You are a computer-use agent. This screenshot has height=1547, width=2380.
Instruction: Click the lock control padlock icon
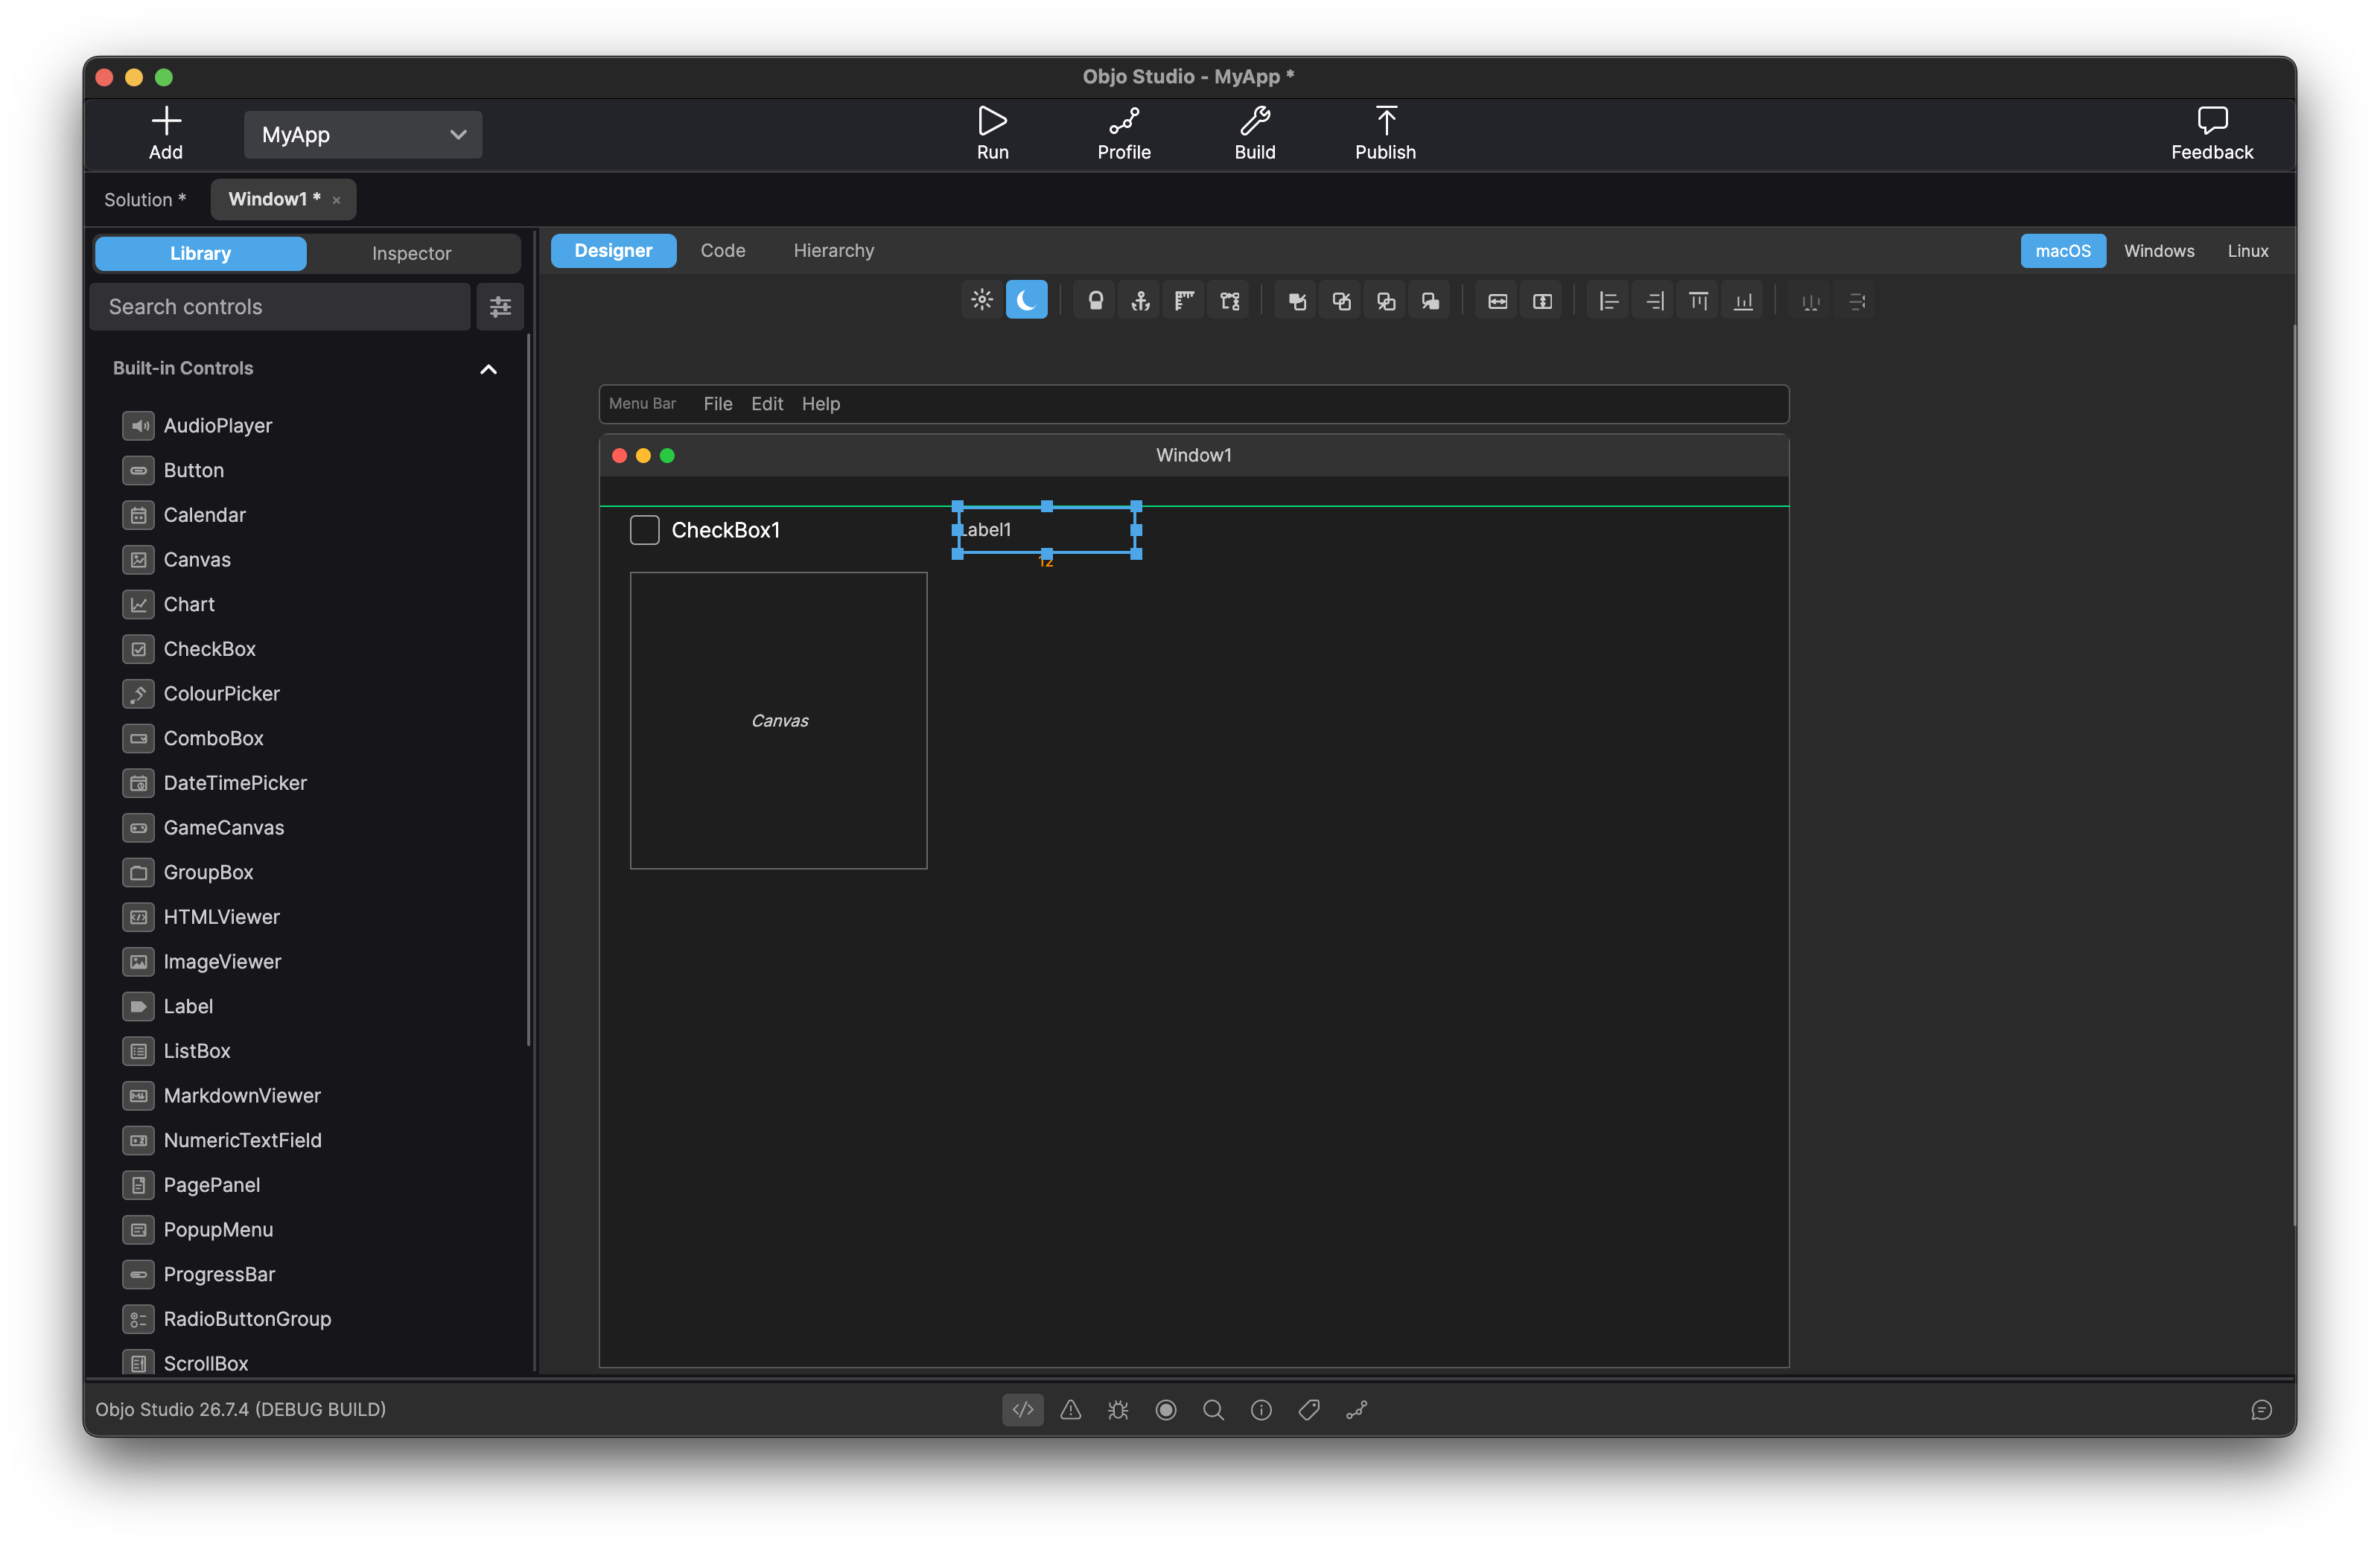pos(1095,301)
